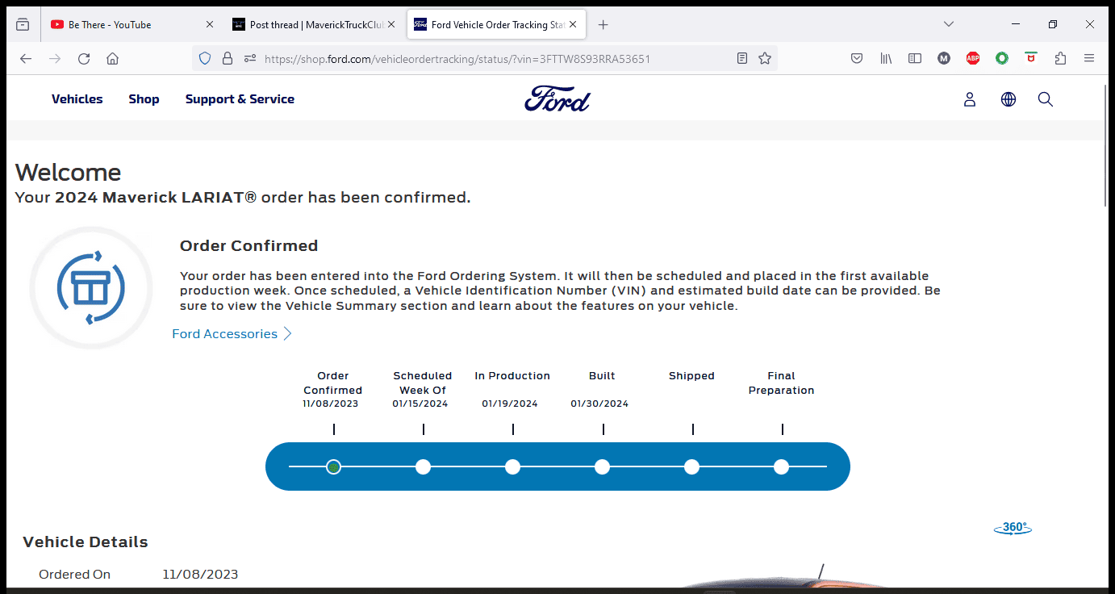
Task: Open the Support & Service menu
Action: click(240, 99)
